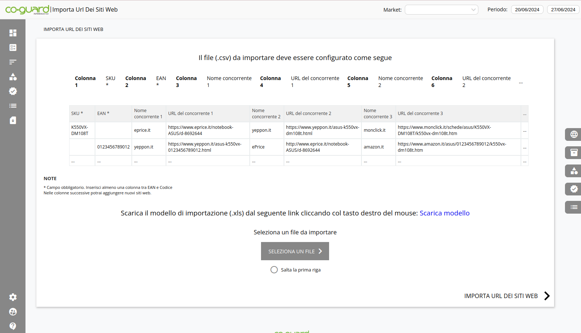The image size is (581, 333).
Task: Click the checklist card icon in left sidebar
Action: click(x=13, y=48)
